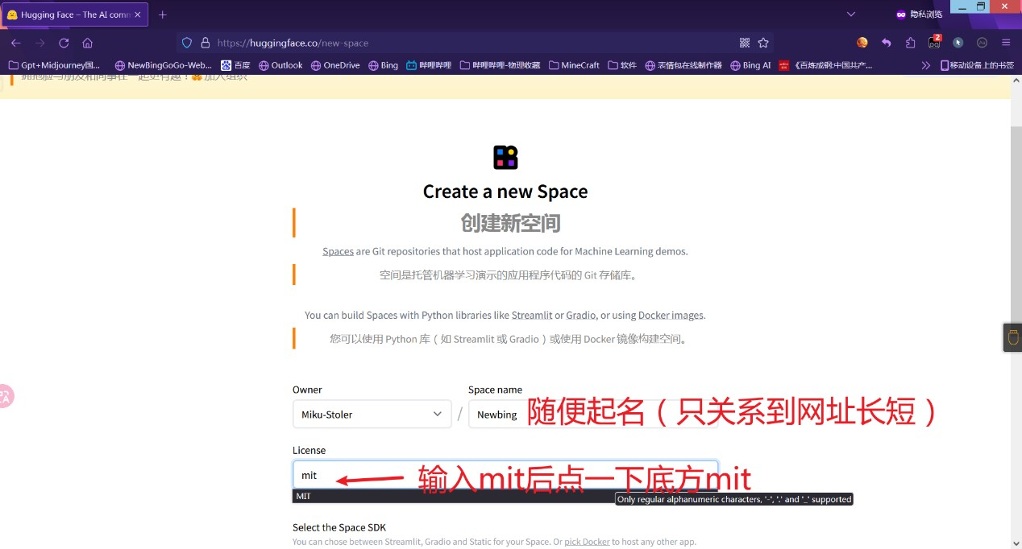Open the Outlook bookmark

(x=280, y=65)
